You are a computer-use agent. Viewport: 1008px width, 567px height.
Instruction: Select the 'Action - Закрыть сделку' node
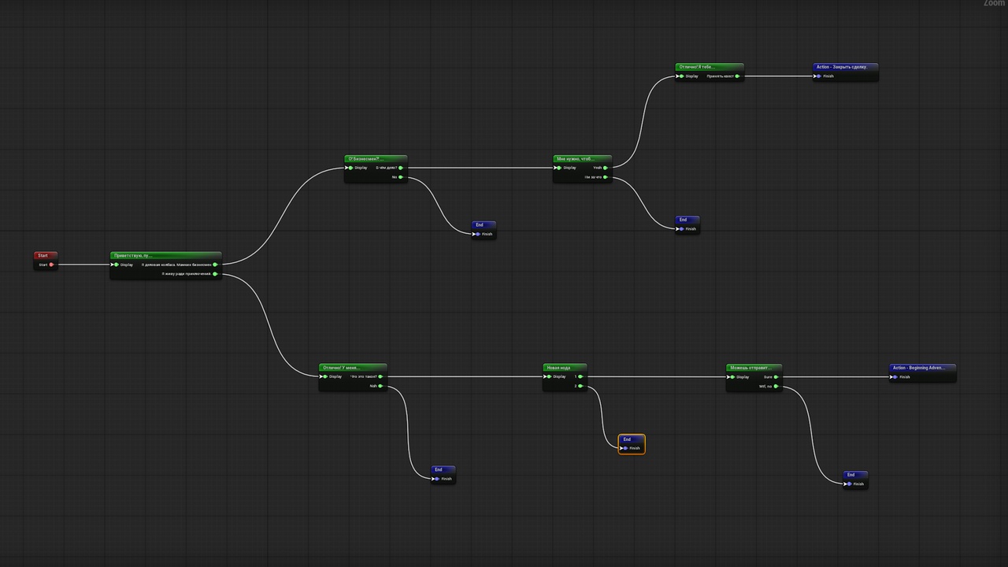[x=846, y=72]
